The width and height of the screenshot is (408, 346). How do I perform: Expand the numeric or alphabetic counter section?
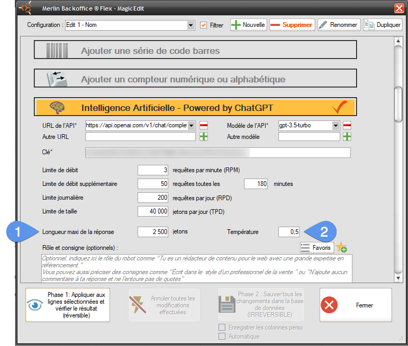(x=195, y=78)
